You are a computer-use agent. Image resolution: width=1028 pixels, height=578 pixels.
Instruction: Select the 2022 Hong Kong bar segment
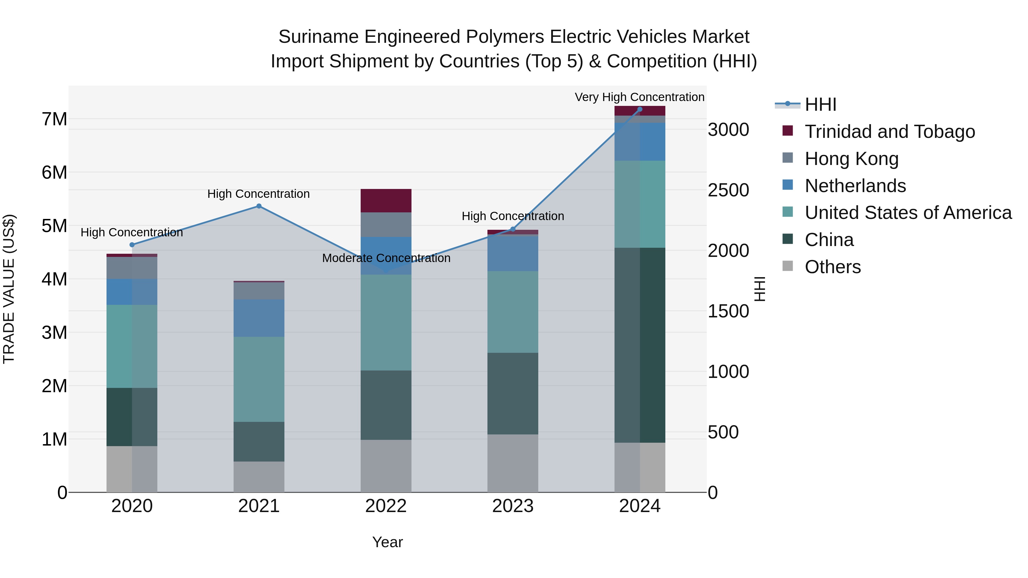(x=386, y=225)
